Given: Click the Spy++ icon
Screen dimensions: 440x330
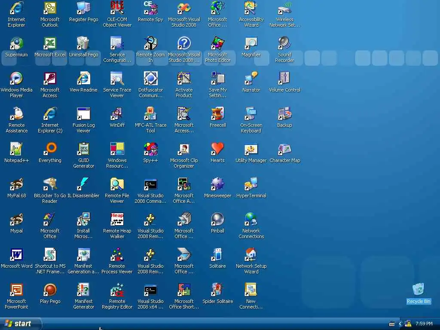Looking at the screenshot, I should [151, 149].
